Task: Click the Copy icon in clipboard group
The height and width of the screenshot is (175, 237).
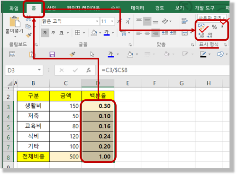Action: (28, 26)
